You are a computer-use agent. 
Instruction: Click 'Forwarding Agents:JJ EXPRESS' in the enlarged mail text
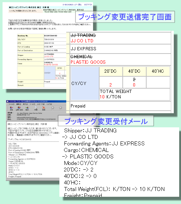coord(104,144)
